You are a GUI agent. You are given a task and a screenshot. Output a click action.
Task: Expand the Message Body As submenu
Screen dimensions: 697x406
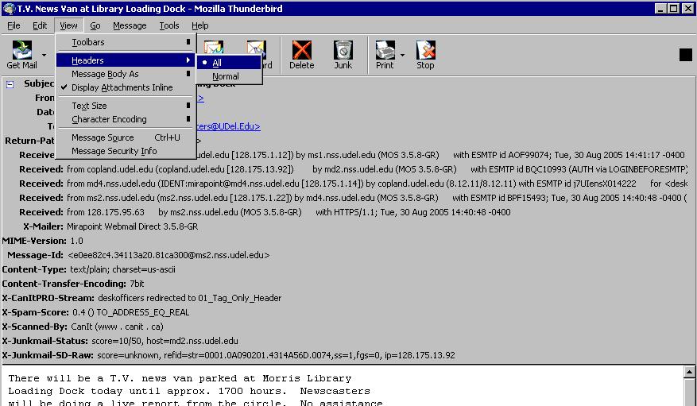pyautogui.click(x=126, y=74)
